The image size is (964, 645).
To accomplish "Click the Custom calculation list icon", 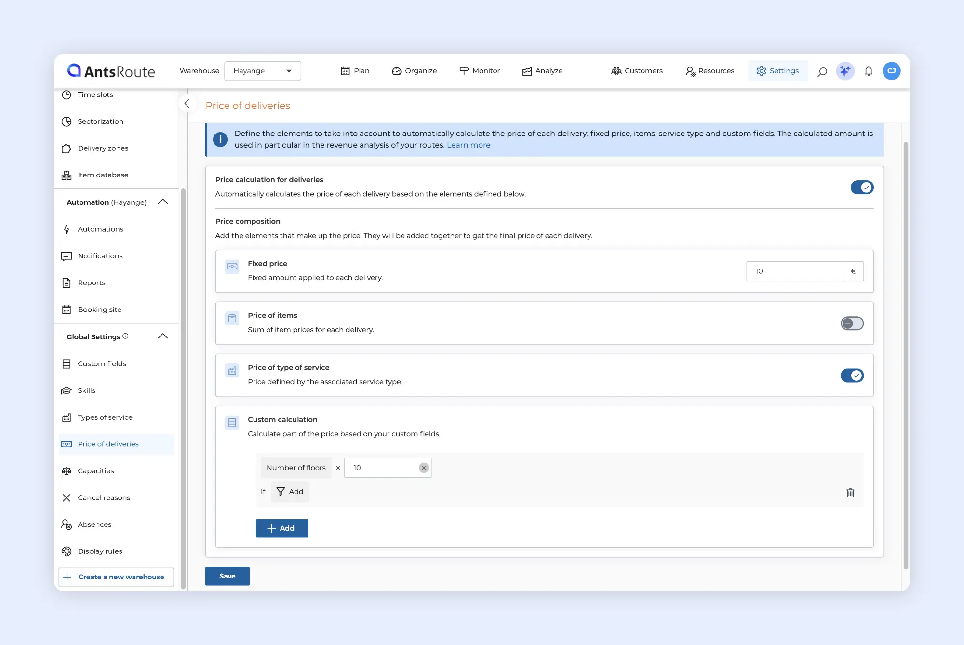I will [x=232, y=423].
